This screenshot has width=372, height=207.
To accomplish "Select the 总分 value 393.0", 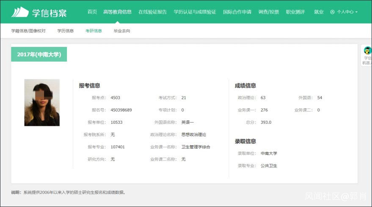I will pyautogui.click(x=266, y=122).
